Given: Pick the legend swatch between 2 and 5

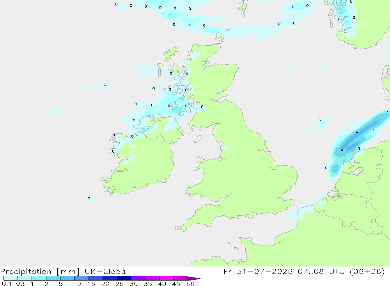Looking at the screenshot, I should point(53,278).
